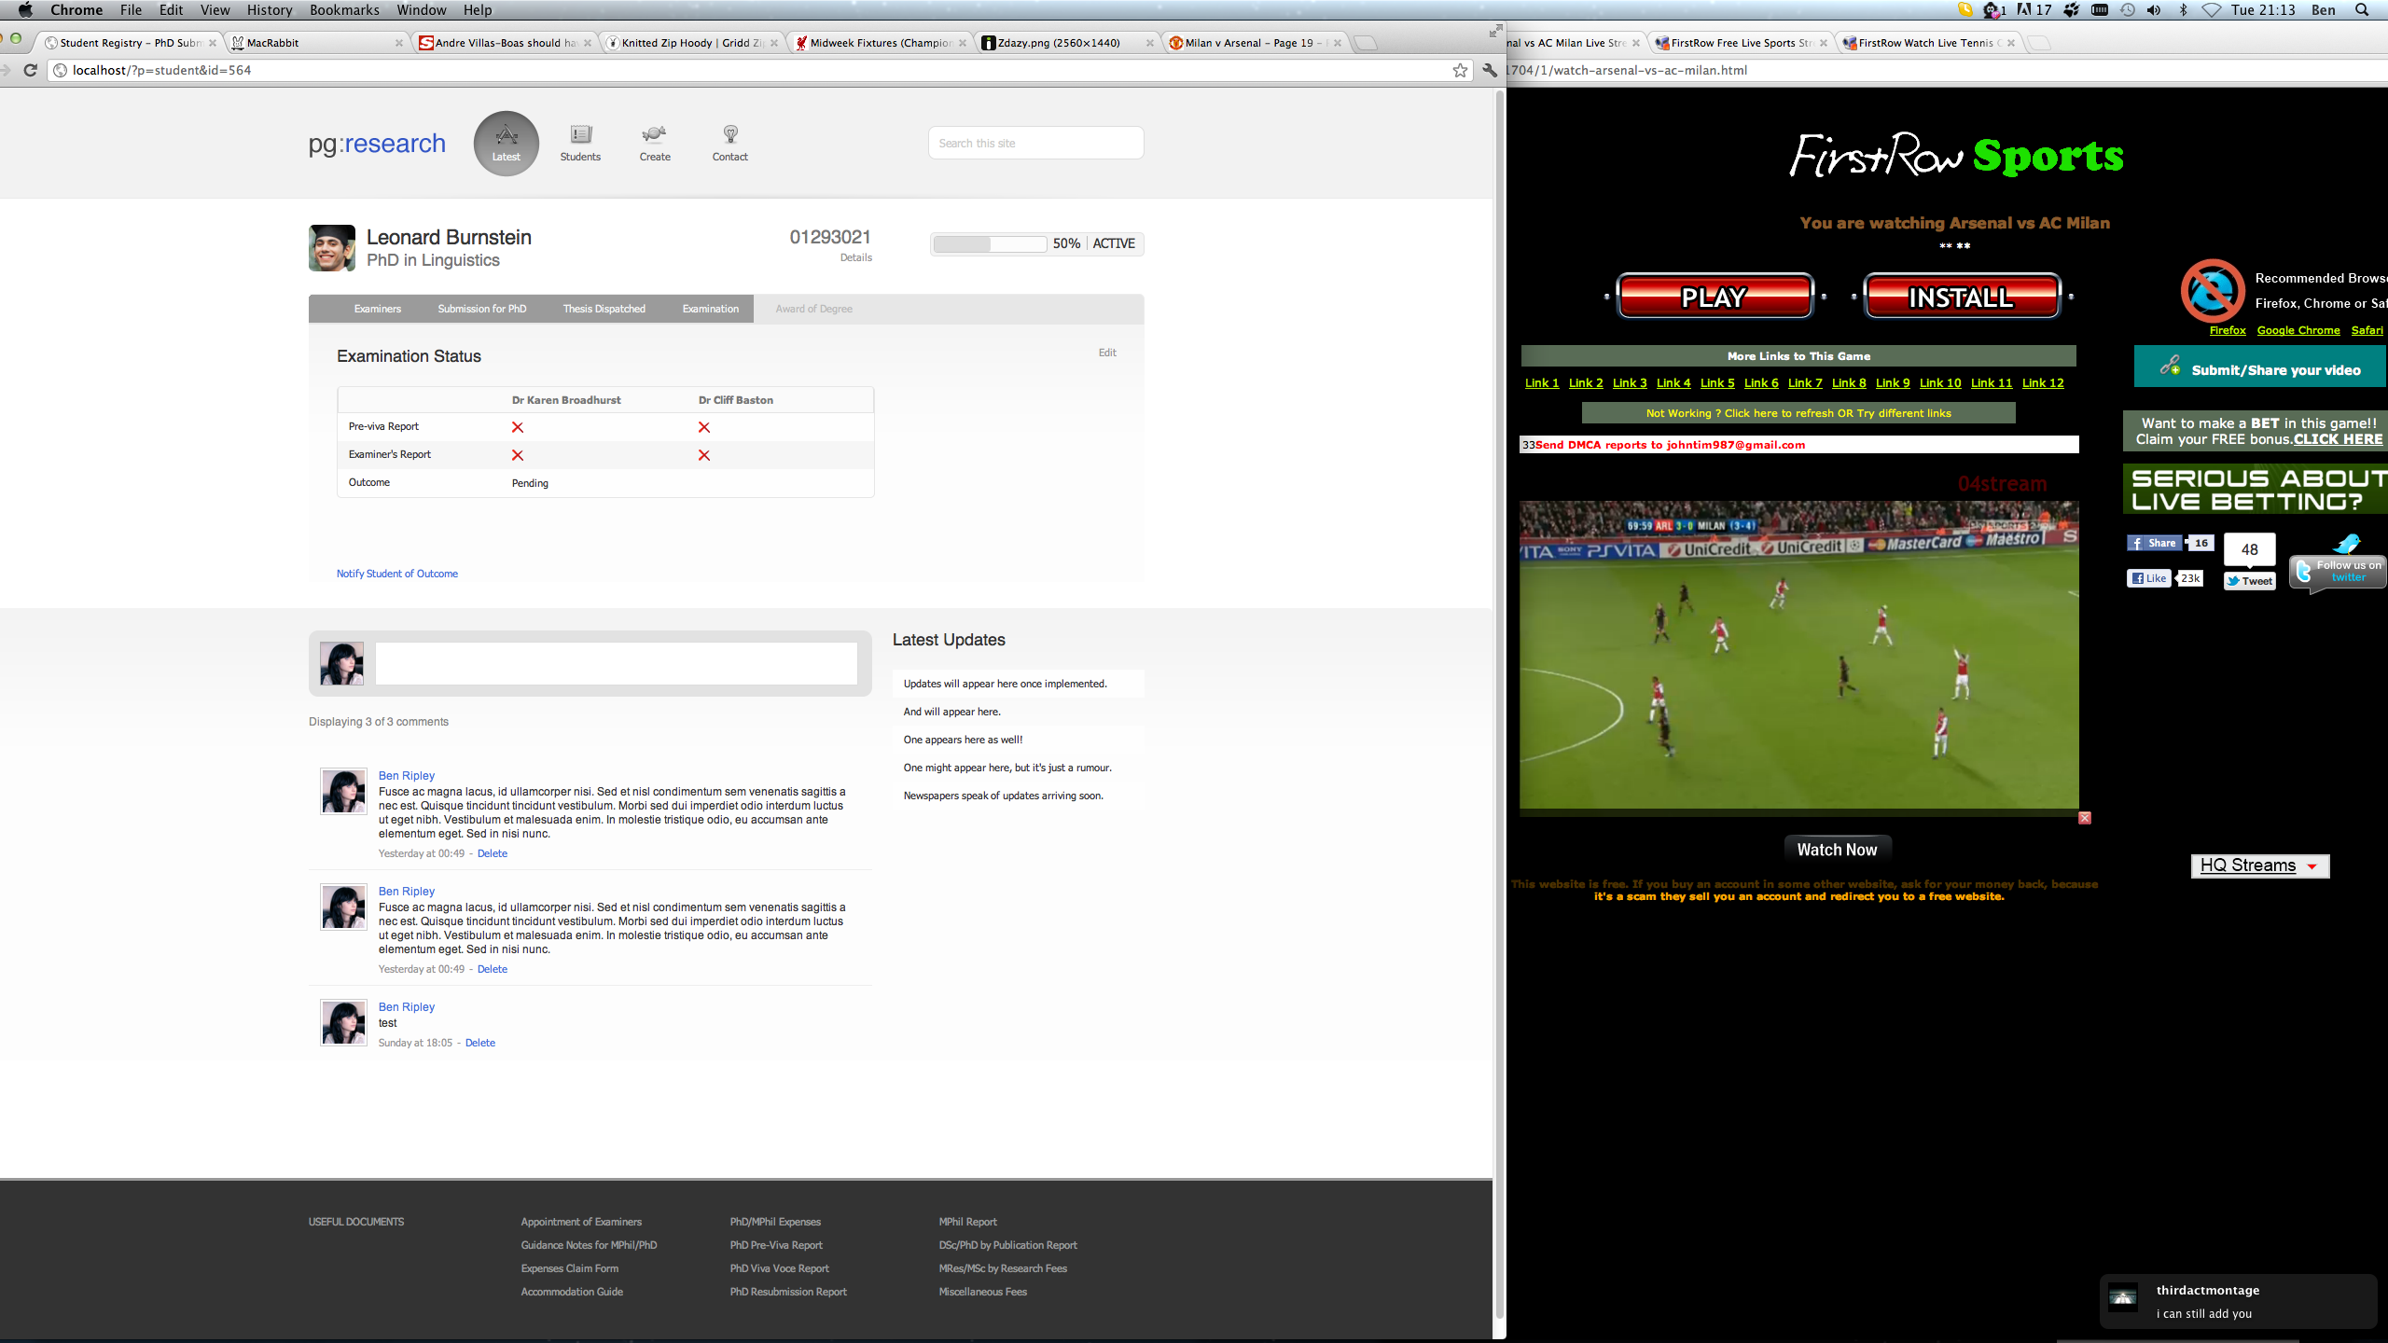
Task: Switch to Midweek Fixtures browser tab
Action: click(880, 43)
